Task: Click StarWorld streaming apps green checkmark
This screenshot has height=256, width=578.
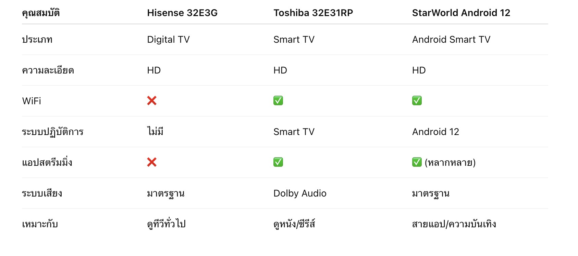Action: point(417,162)
